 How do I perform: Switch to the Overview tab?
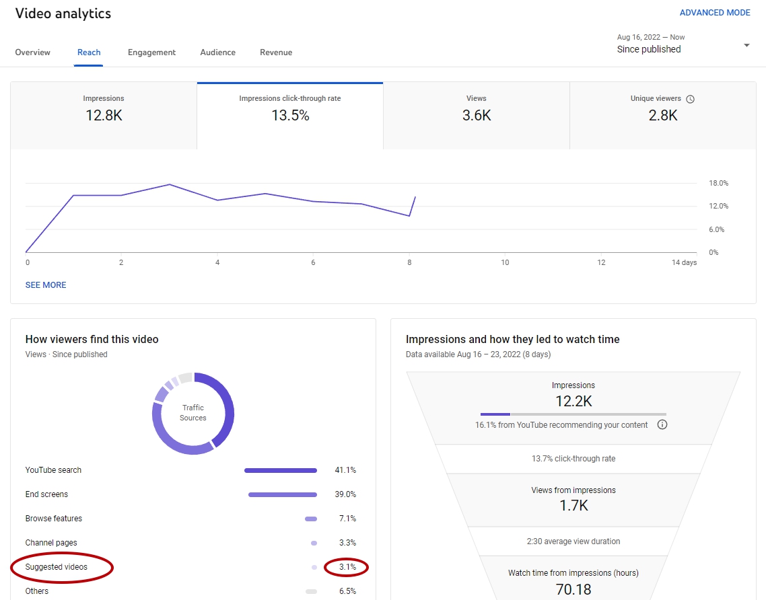(x=33, y=52)
